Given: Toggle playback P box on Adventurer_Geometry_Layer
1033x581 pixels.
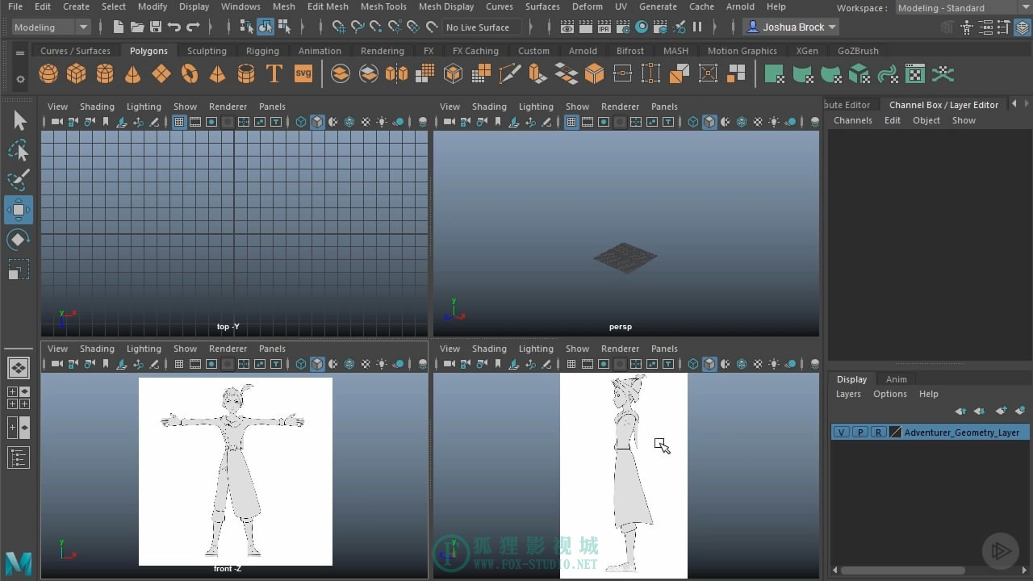Looking at the screenshot, I should click(859, 433).
